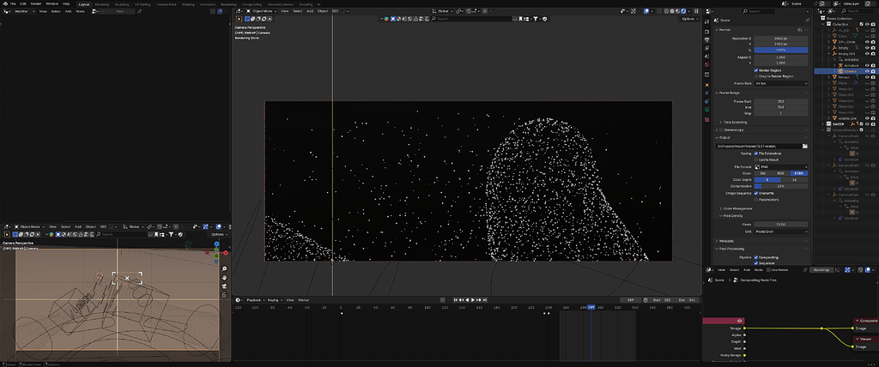879x367 pixels.
Task: Click the Pixels density value field
Action: click(781, 225)
